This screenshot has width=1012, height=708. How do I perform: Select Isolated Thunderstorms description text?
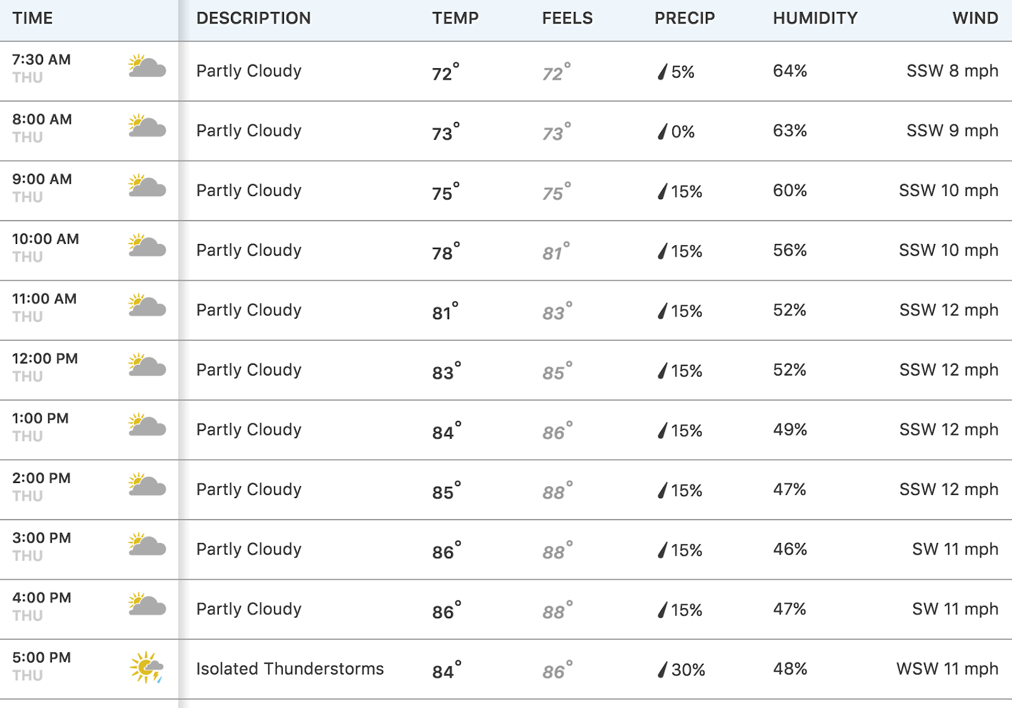[x=290, y=669]
